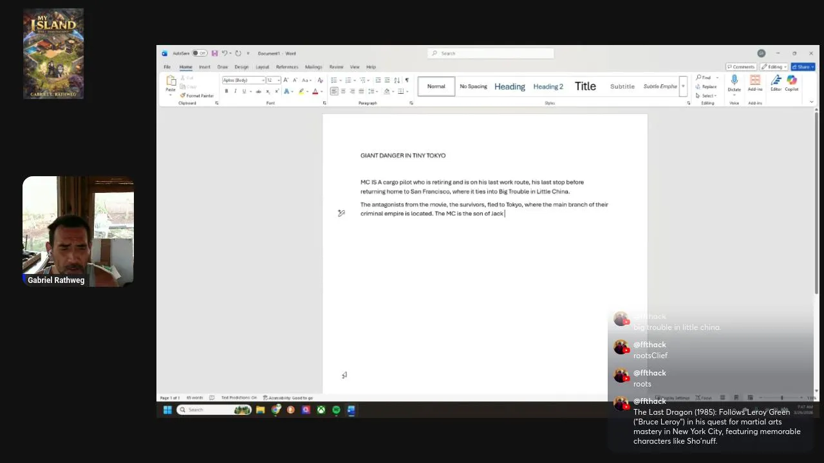Apply the Subtitle style
Screen dimensions: 824x463
622,86
